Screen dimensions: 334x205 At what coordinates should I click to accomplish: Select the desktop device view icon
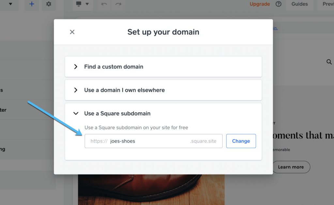[79, 4]
